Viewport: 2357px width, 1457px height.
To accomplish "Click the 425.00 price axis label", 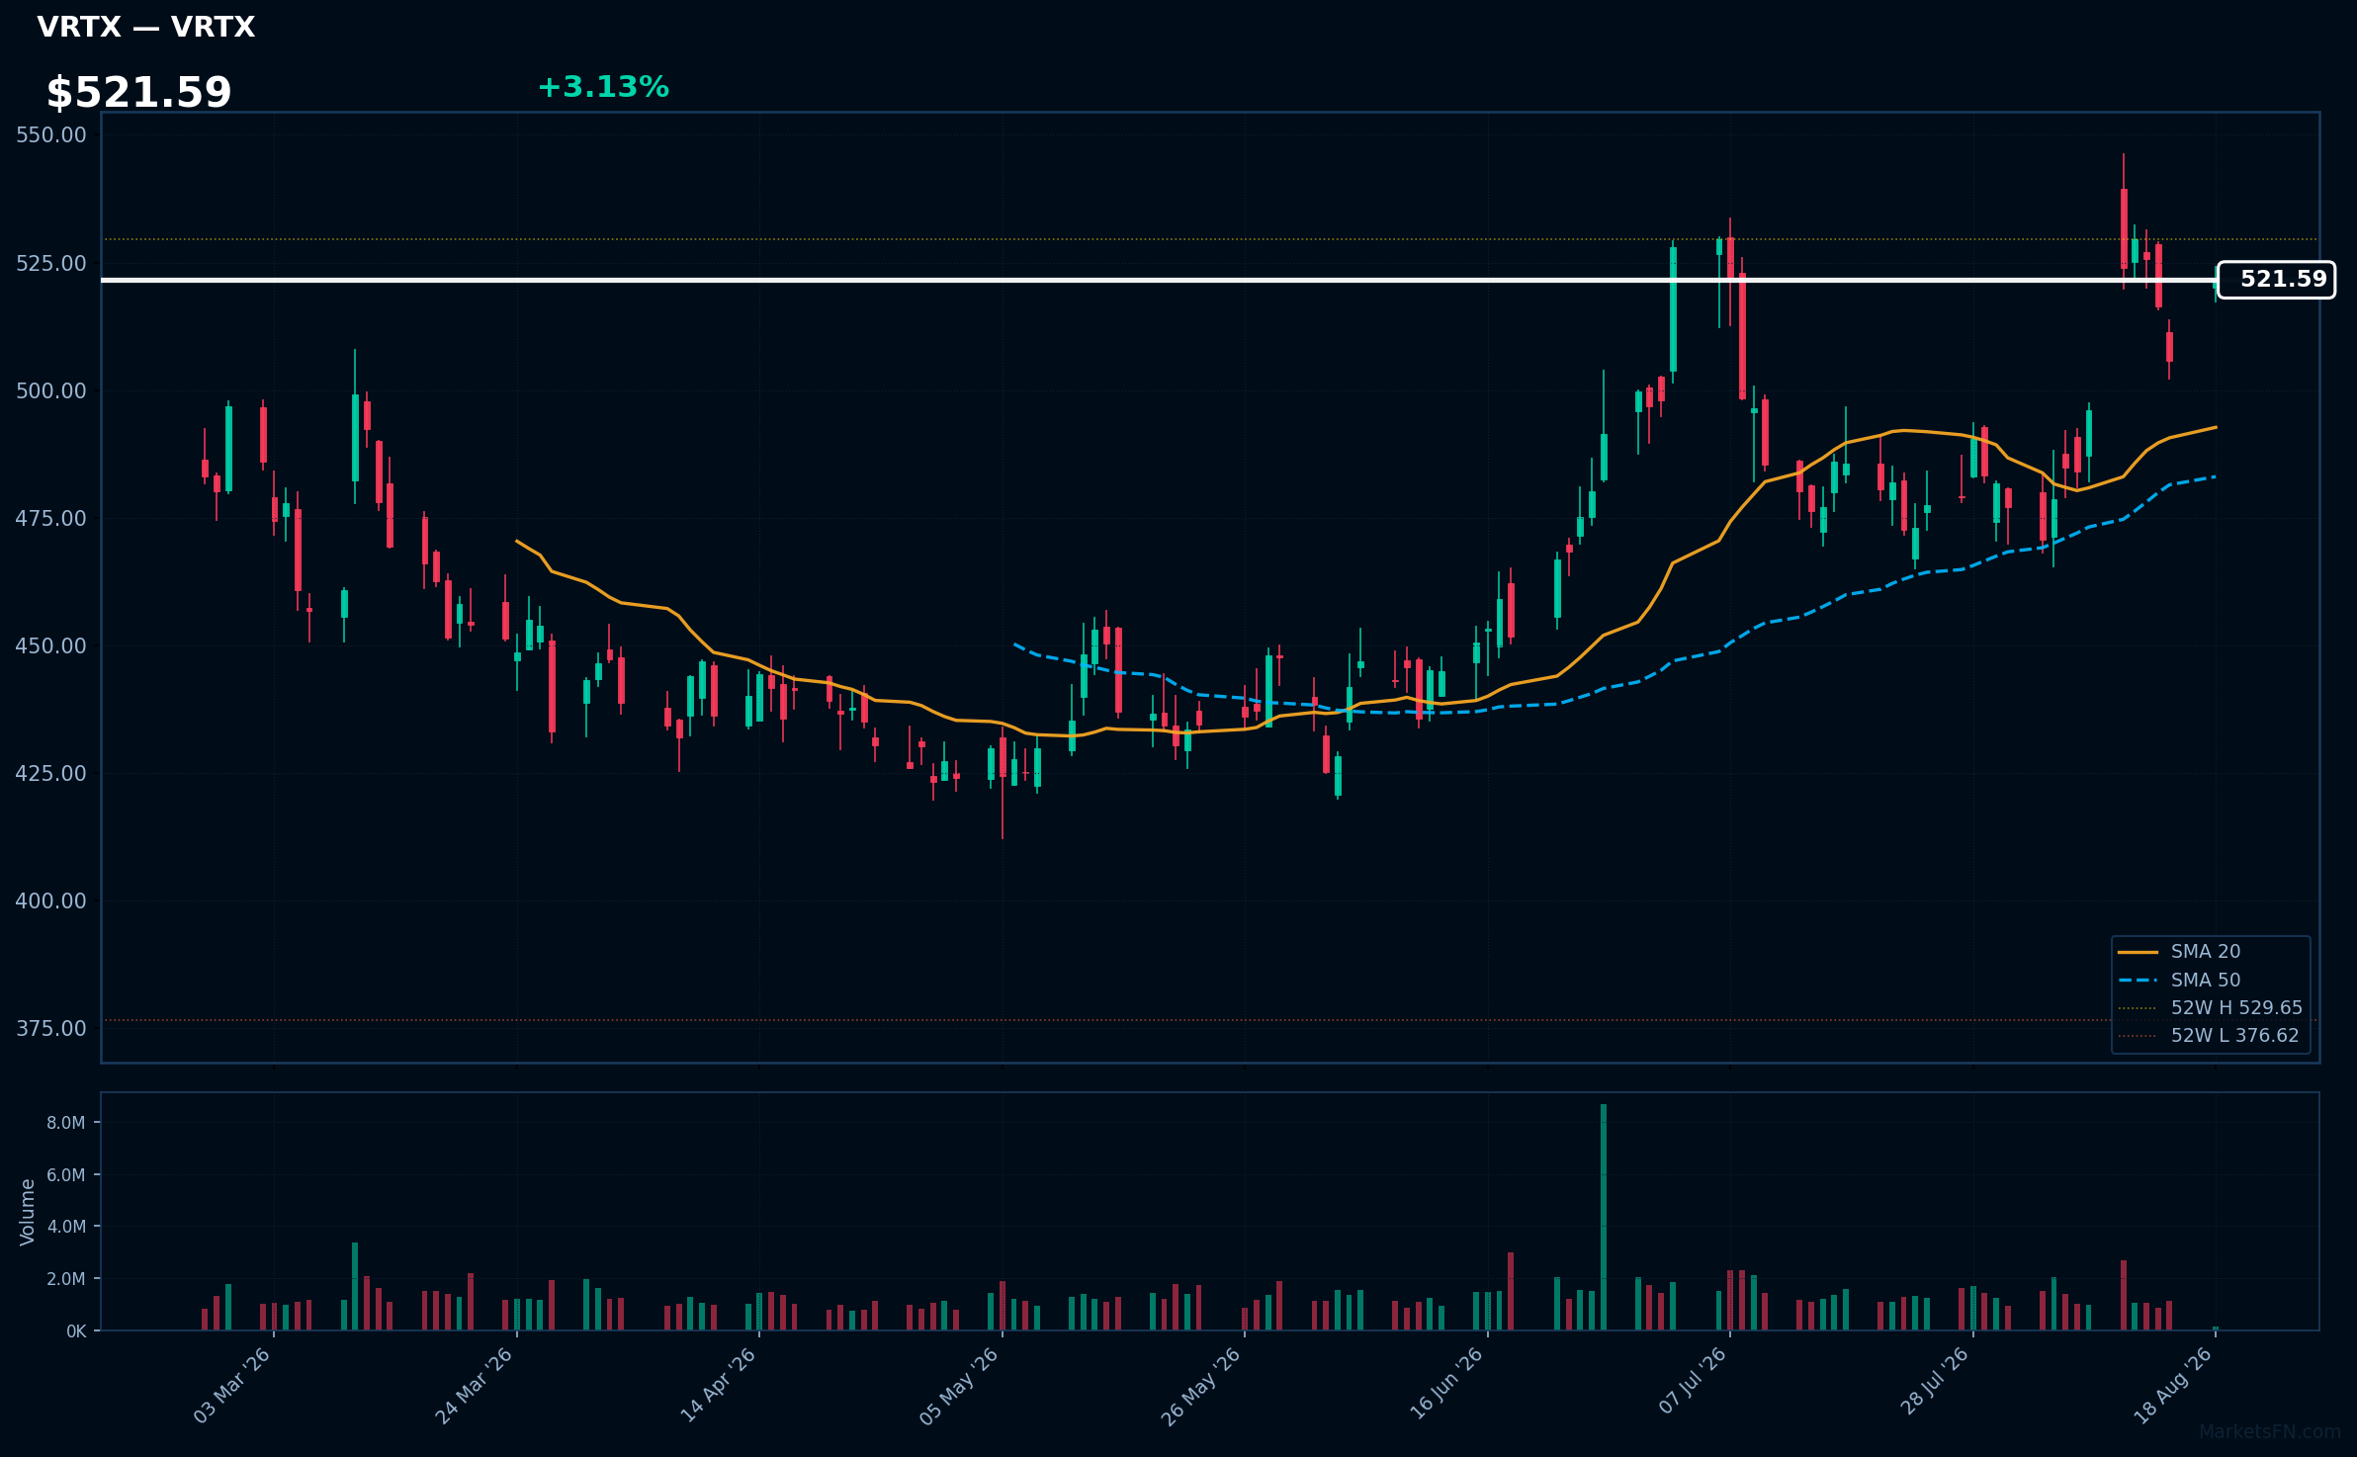I will (51, 774).
